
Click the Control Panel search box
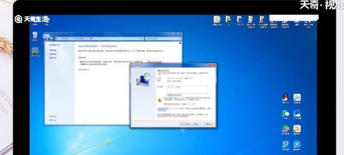click(x=164, y=38)
